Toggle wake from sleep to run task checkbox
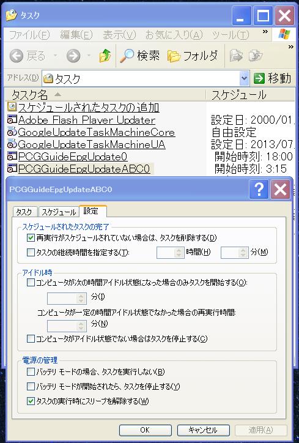 31,401
